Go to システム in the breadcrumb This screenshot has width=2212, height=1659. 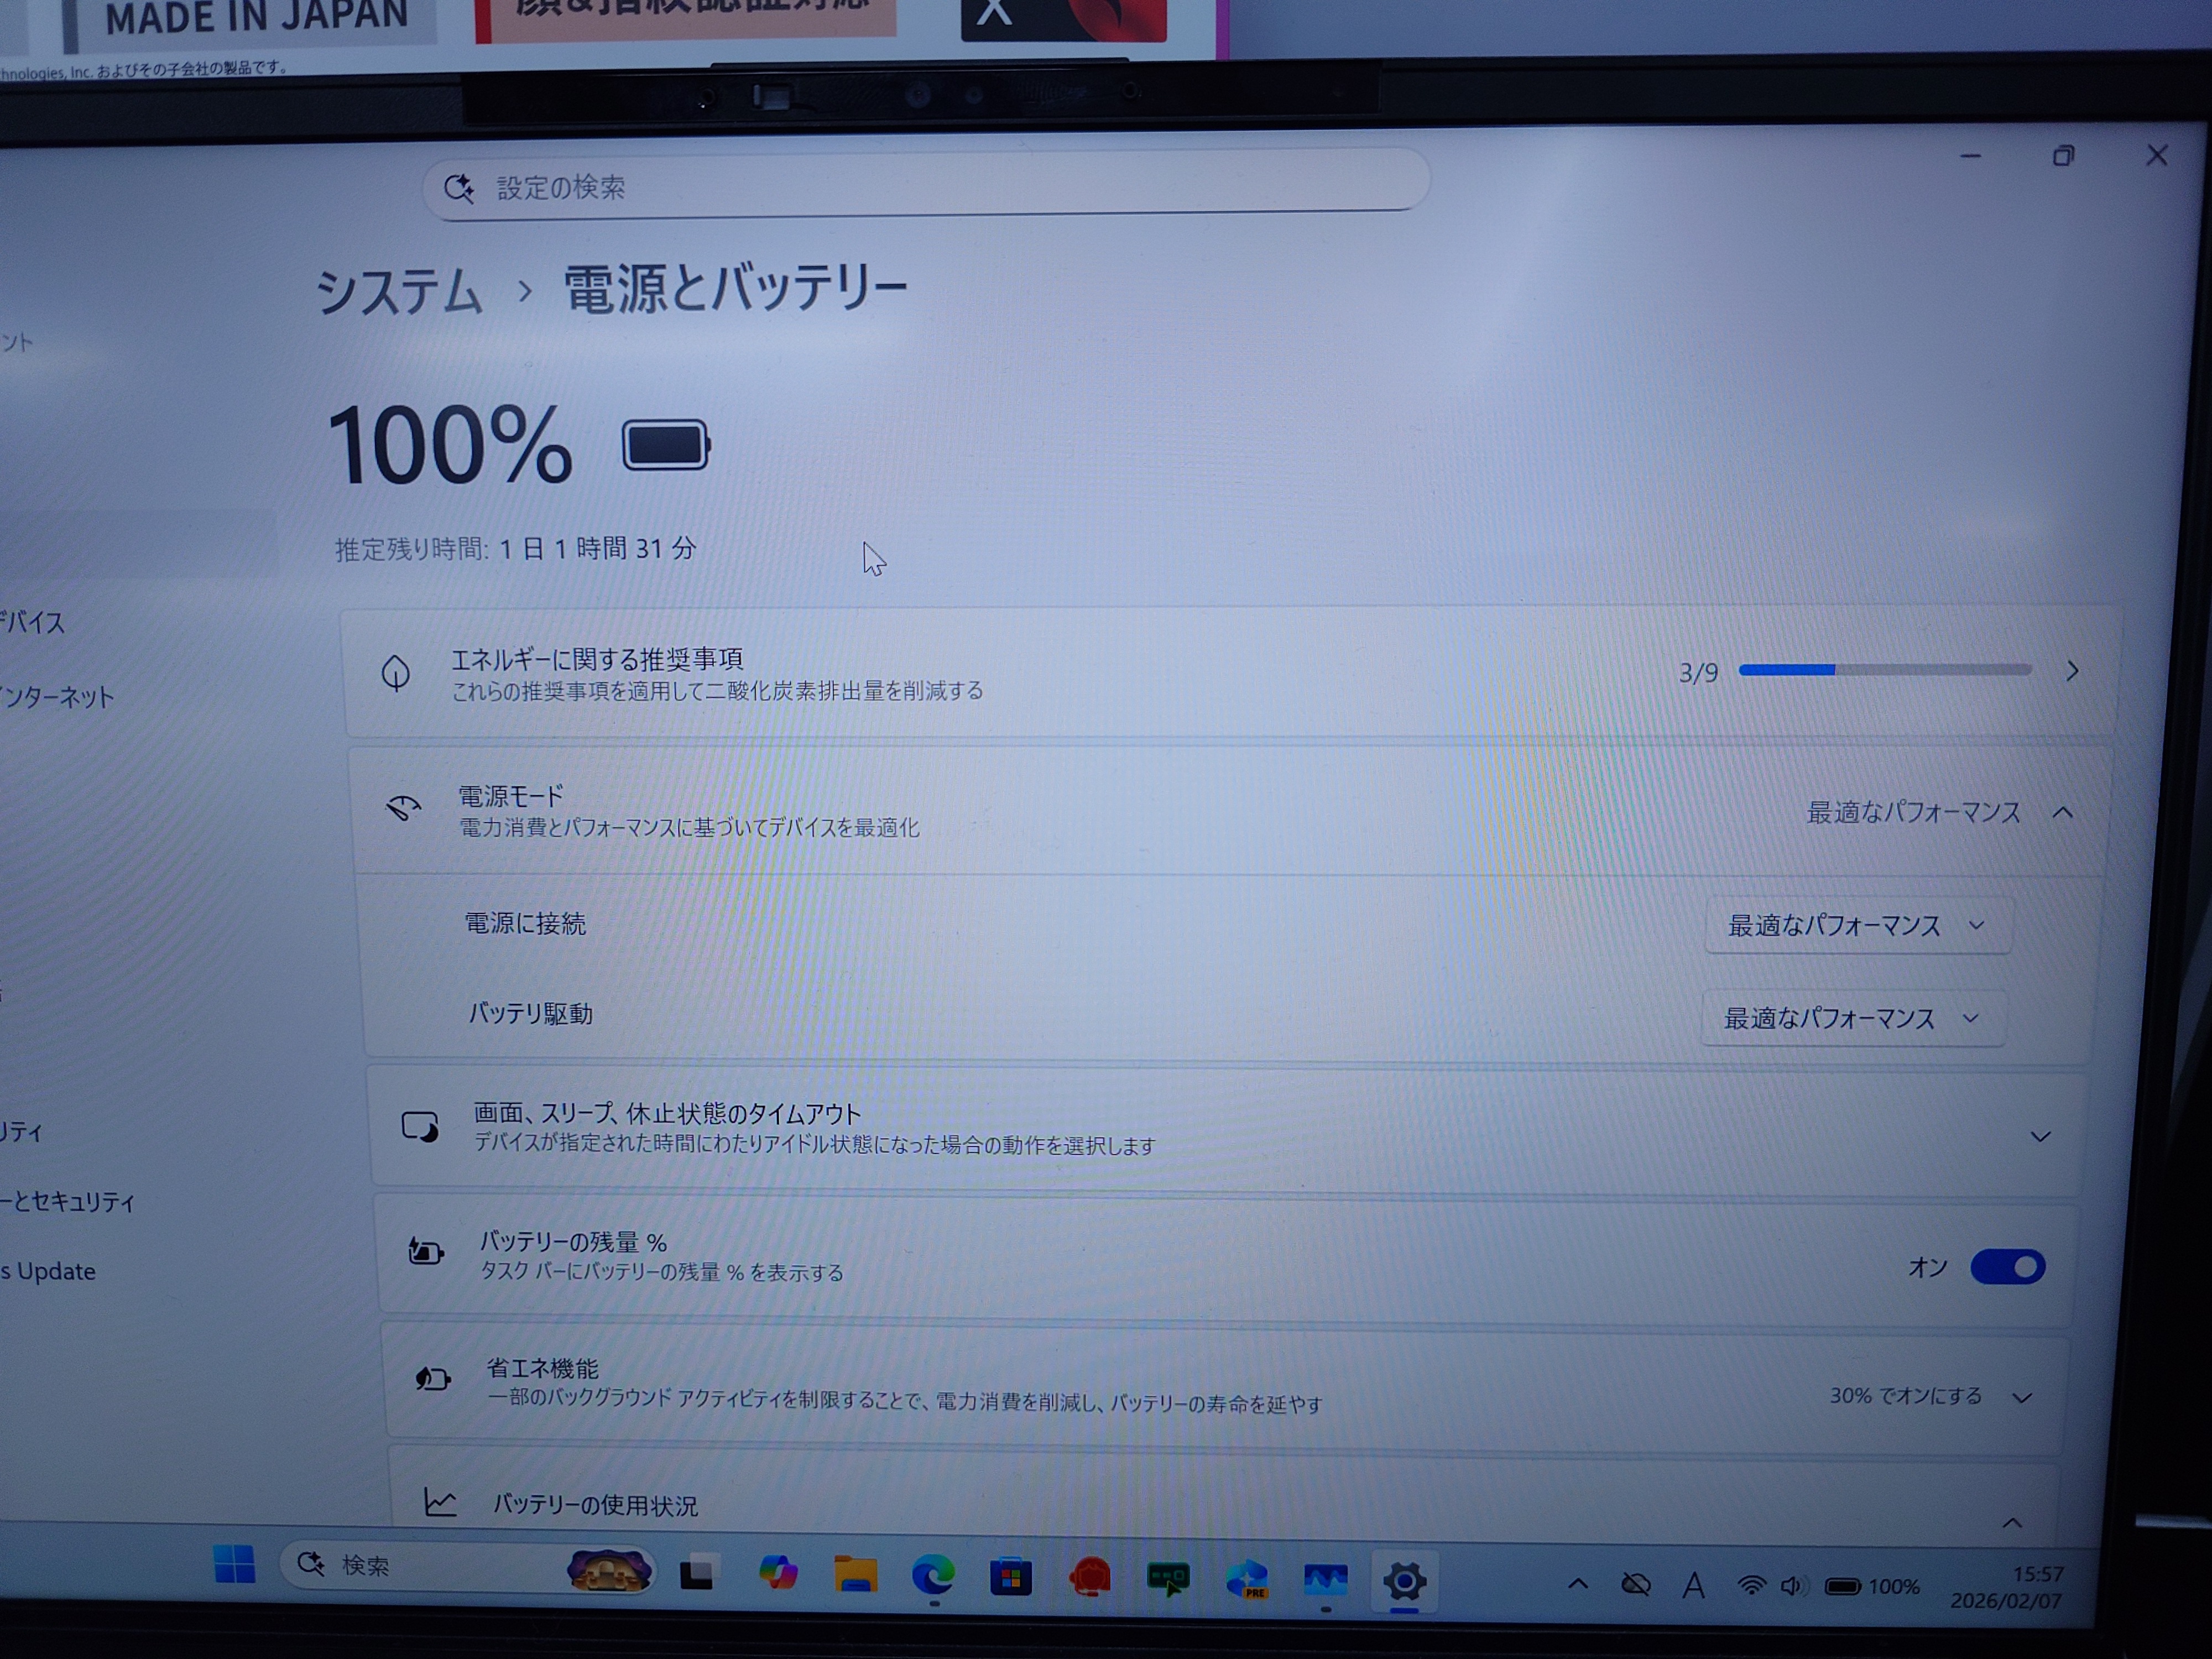click(x=400, y=292)
